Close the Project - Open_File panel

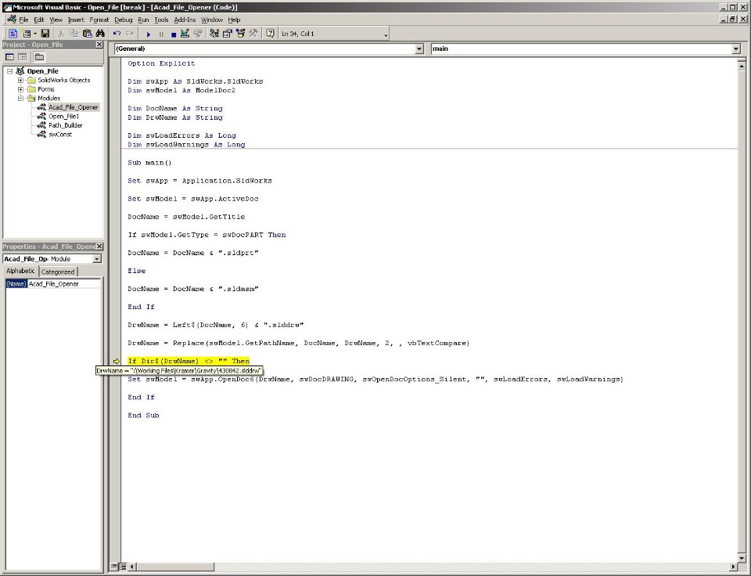pyautogui.click(x=99, y=45)
